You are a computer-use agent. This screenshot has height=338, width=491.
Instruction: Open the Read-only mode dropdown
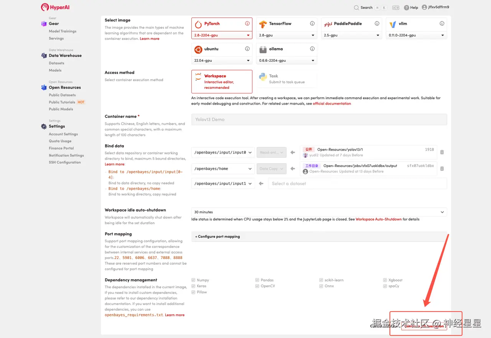click(x=272, y=152)
